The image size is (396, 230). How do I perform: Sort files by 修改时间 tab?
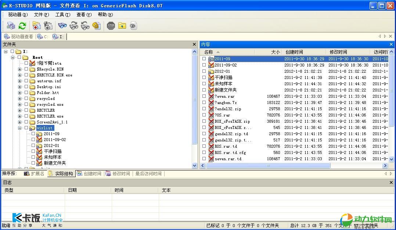(x=118, y=174)
